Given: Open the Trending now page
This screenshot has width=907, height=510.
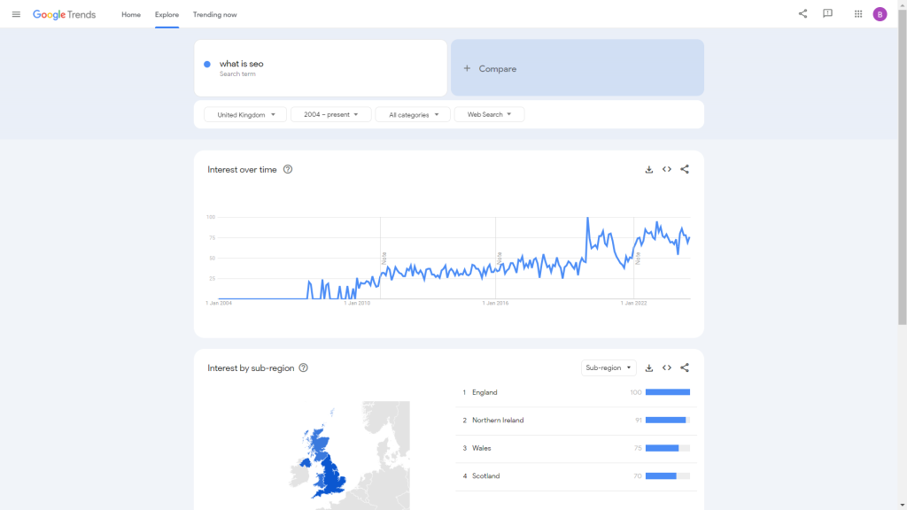Looking at the screenshot, I should 214,14.
